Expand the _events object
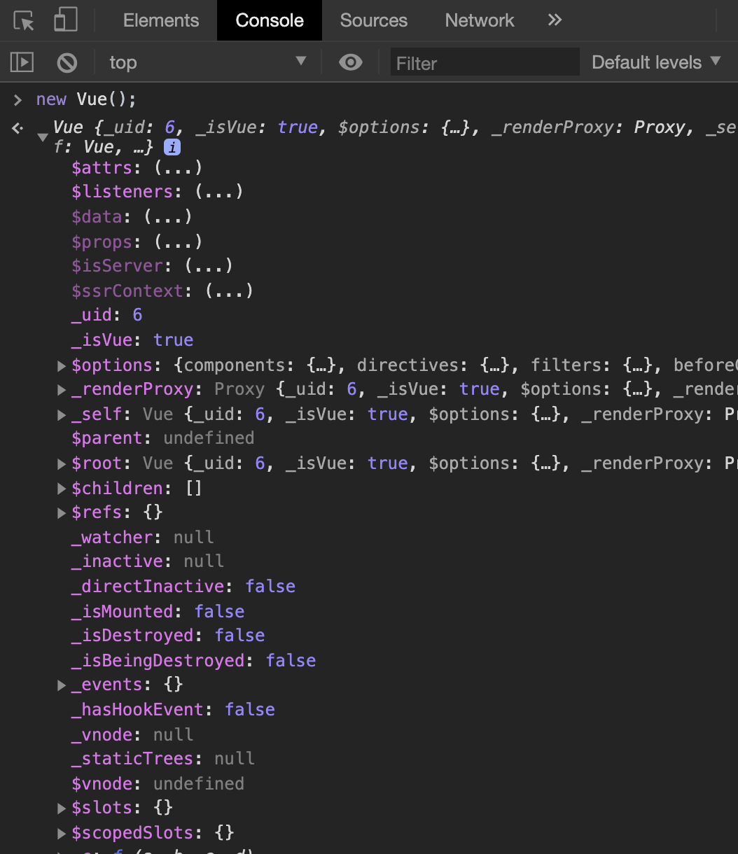This screenshot has height=854, width=738. coord(62,685)
